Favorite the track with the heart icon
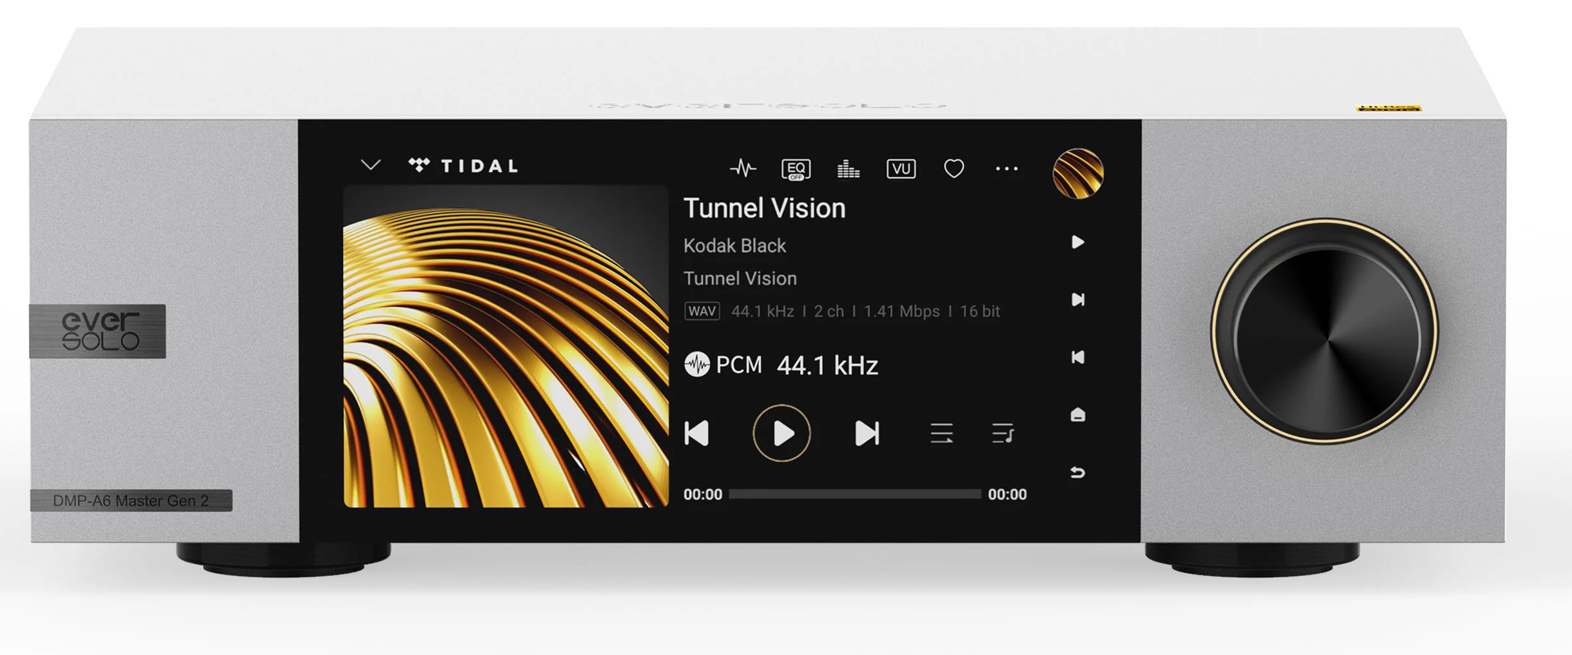Viewport: 1572px width, 655px height. 954,169
